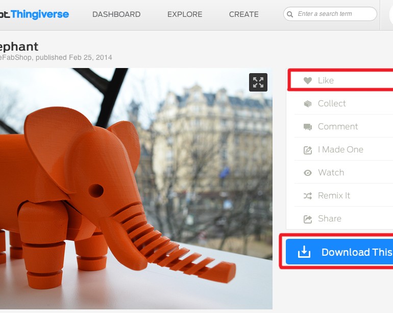Click the Collect stack icon
Viewport: 393px width, 313px height.
click(308, 103)
